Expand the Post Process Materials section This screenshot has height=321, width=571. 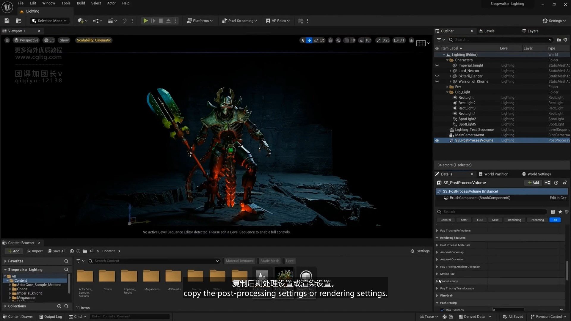pyautogui.click(x=437, y=245)
